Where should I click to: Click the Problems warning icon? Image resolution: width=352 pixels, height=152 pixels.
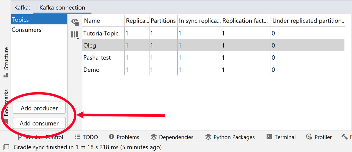click(111, 137)
